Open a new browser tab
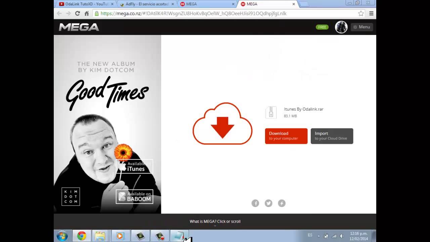Image resolution: width=430 pixels, height=242 pixels. click(304, 4)
